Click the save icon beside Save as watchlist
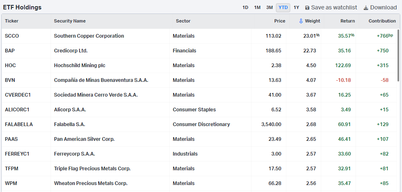 pyautogui.click(x=307, y=8)
